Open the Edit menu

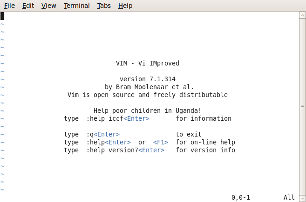tap(28, 6)
